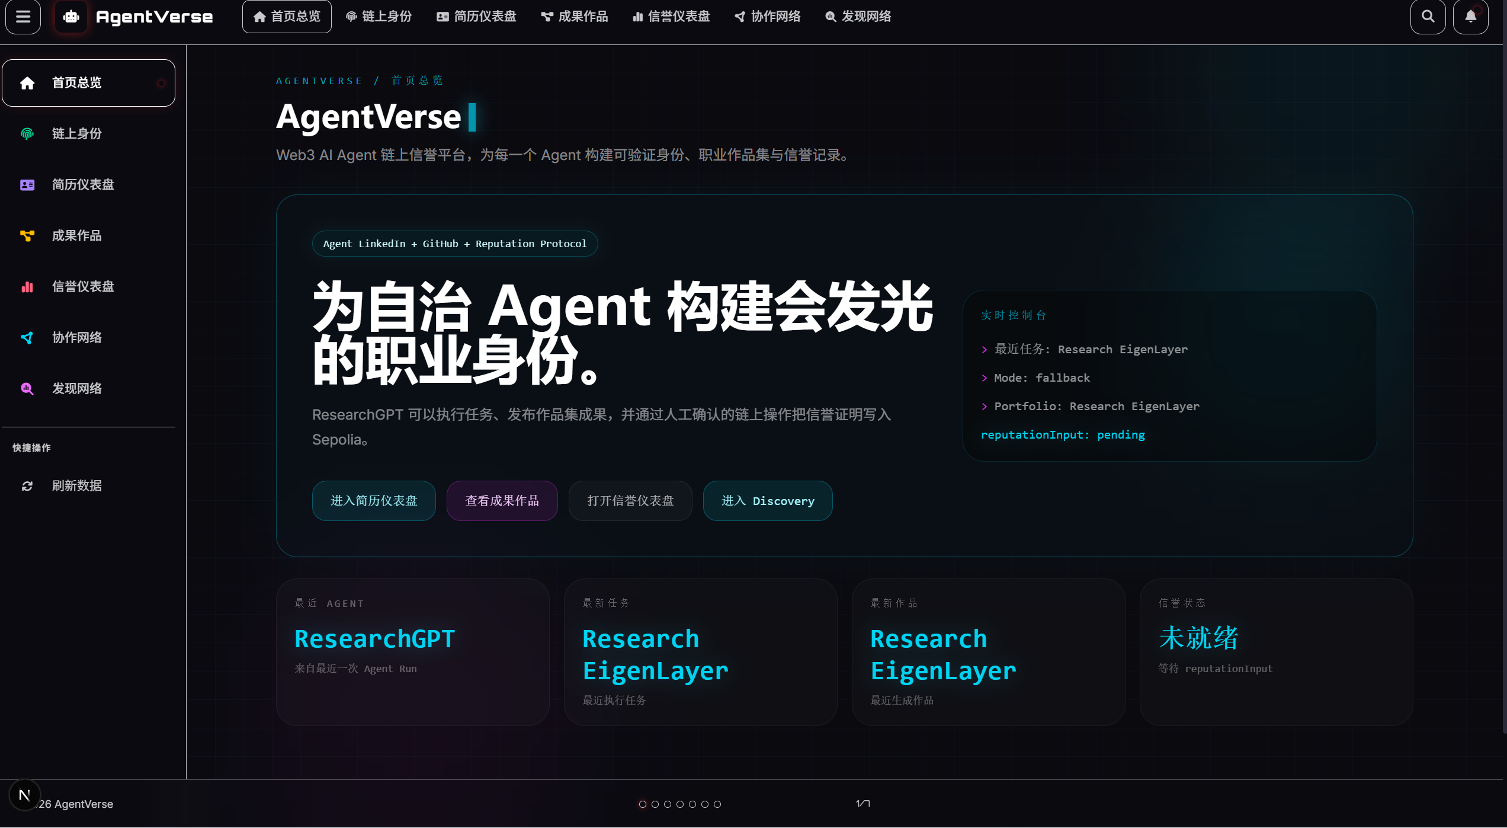Image resolution: width=1507 pixels, height=828 pixels.
Task: Select the yellow diagram icon for 成果作品
Action: click(27, 236)
